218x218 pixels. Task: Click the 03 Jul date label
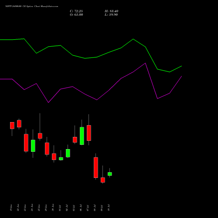click(x=74, y=208)
